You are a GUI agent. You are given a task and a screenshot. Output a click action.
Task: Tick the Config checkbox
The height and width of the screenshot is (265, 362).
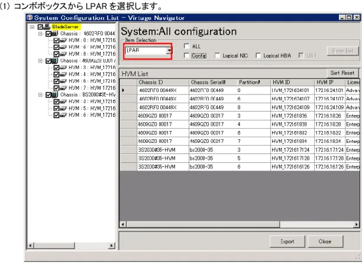[186, 55]
